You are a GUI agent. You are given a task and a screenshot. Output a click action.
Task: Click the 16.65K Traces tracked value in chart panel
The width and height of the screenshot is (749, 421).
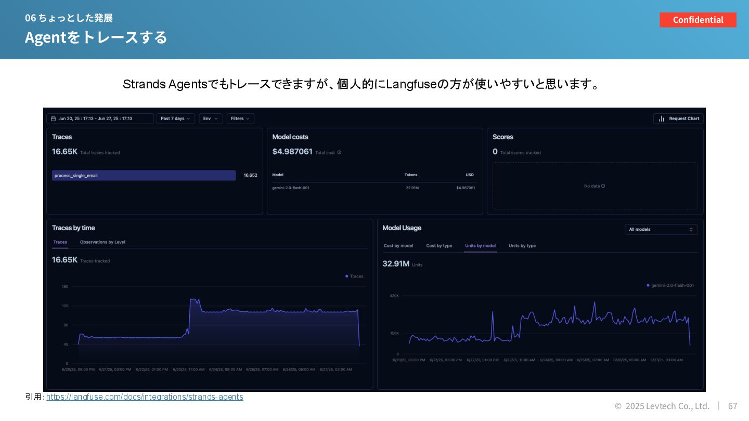[x=65, y=260]
